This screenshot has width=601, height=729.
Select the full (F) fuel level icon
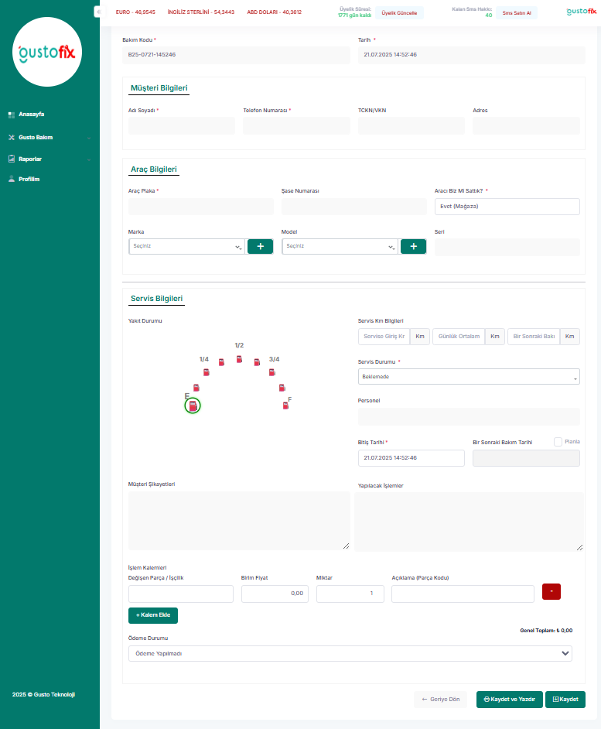click(285, 406)
